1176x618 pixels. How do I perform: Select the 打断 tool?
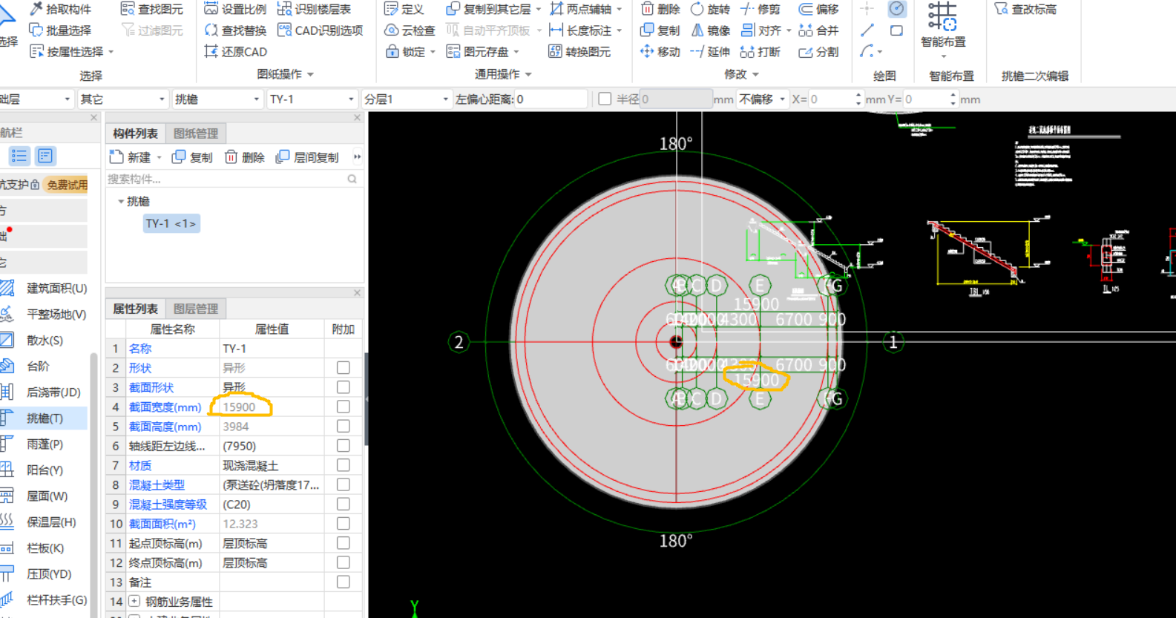(760, 52)
